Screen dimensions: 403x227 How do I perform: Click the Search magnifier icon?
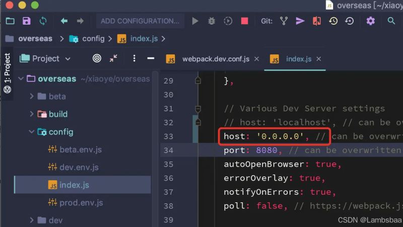tap(391, 21)
